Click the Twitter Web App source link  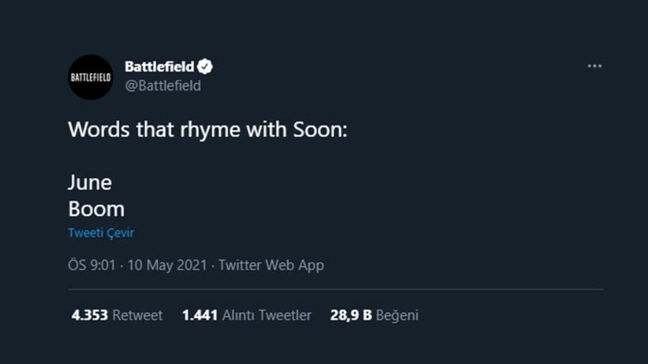(271, 265)
